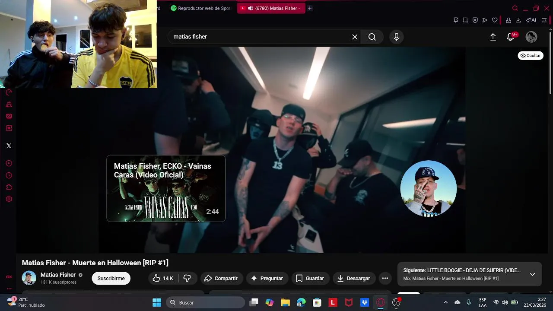Viewport: 553px width, 311px height.
Task: Click the Matias Fisher channel name link
Action: [x=58, y=275]
